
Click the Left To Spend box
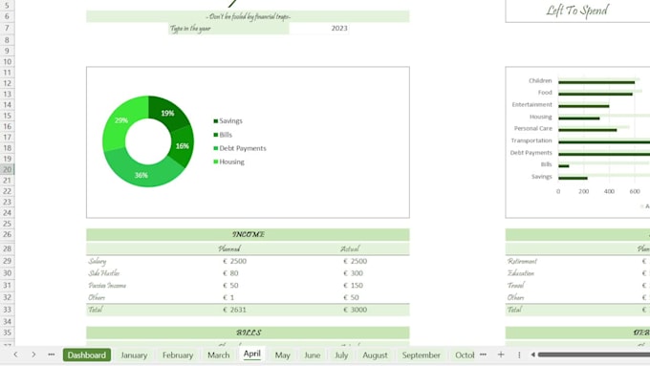tap(577, 11)
